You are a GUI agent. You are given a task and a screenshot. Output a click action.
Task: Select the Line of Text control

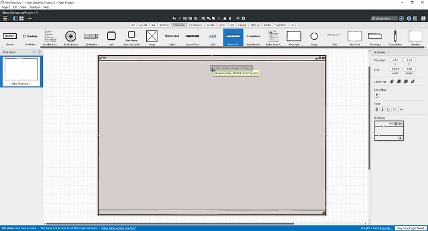[x=193, y=37]
